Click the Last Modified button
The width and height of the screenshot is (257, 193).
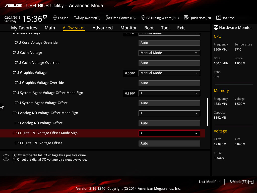click(x=210, y=182)
